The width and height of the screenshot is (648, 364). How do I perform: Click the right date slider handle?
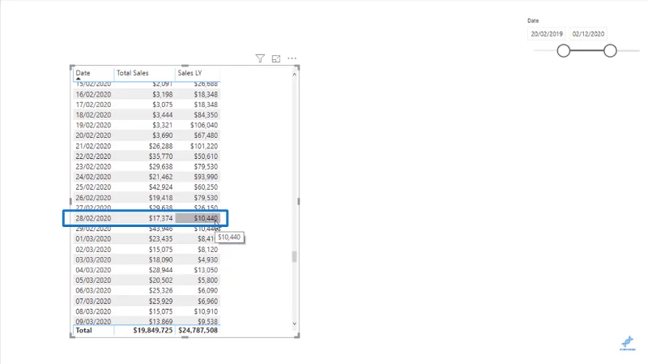tap(610, 51)
